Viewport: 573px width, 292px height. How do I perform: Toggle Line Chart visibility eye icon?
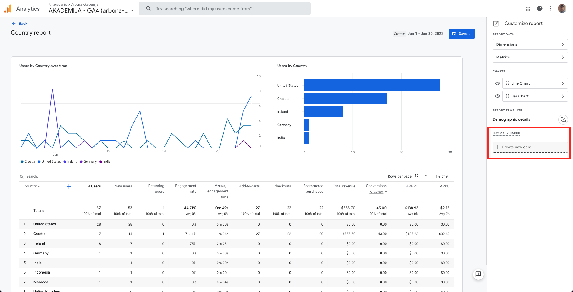click(497, 83)
